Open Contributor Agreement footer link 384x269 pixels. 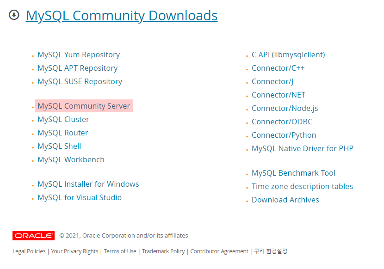(219, 251)
